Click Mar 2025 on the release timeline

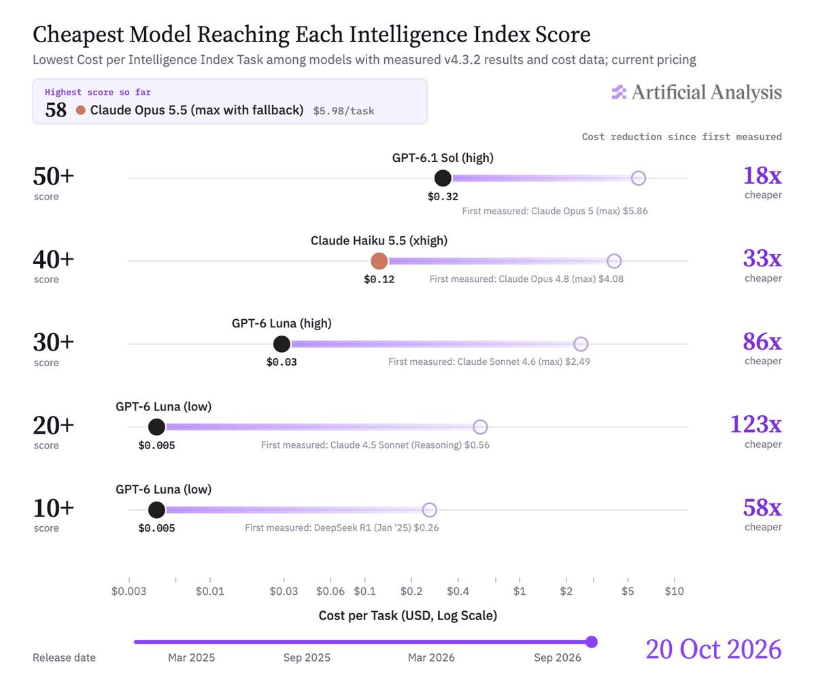(192, 658)
